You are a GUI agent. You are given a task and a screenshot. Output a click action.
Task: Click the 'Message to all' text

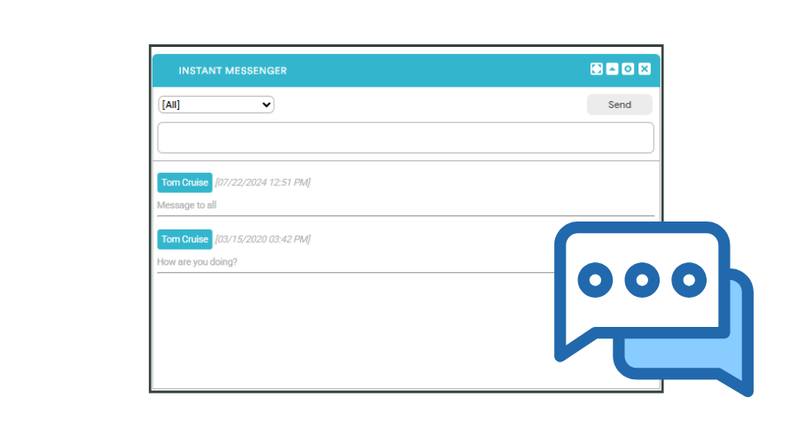pos(187,205)
